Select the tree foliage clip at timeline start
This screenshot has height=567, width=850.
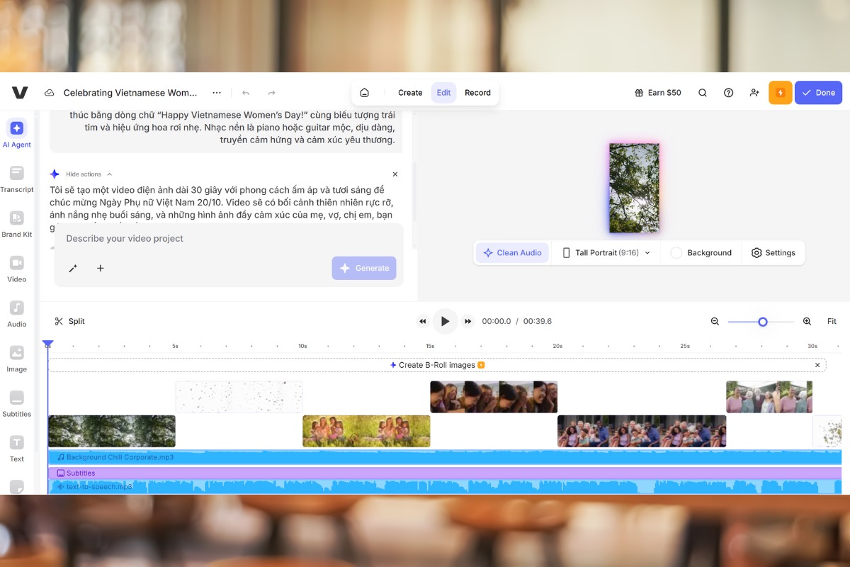(x=112, y=431)
